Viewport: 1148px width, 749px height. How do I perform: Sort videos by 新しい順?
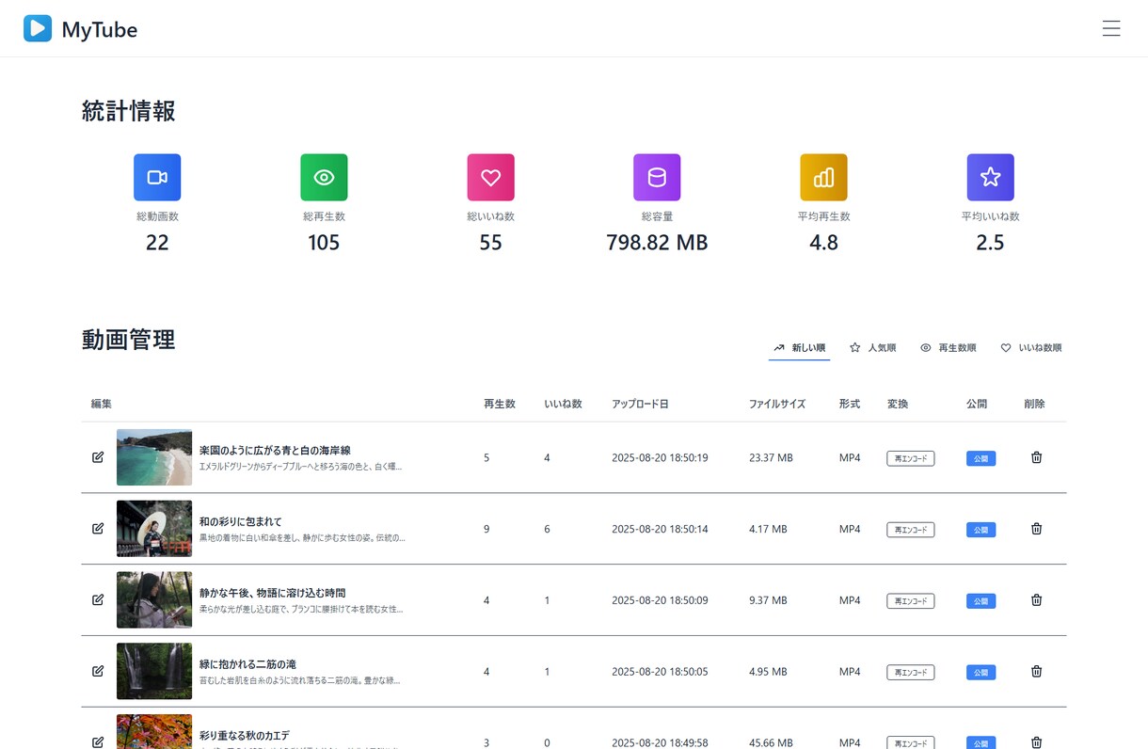pos(799,348)
